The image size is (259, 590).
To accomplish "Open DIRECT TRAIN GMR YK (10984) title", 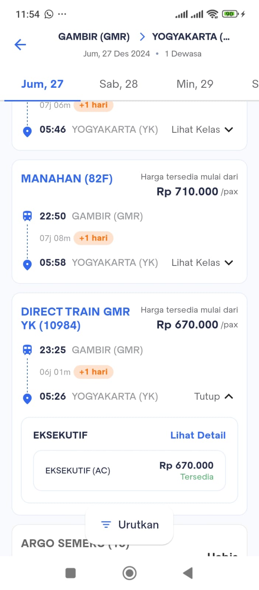I will click(x=75, y=318).
